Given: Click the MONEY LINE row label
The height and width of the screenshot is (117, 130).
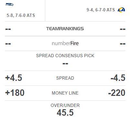Looking at the screenshot, I should pos(65,93).
